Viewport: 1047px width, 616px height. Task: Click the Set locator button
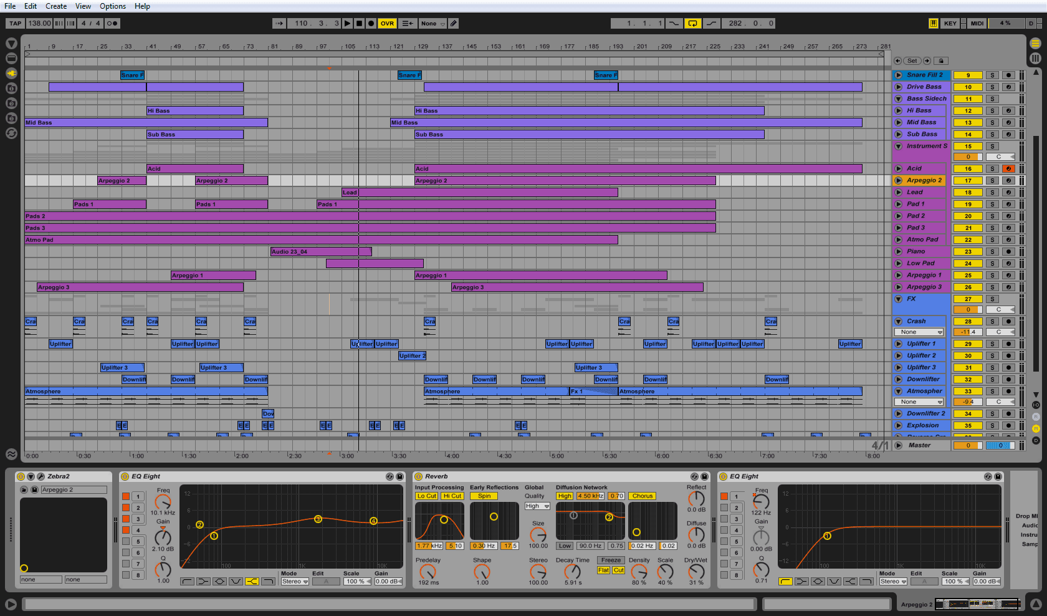[912, 60]
